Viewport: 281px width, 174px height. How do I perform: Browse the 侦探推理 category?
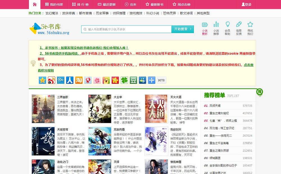click(x=119, y=13)
